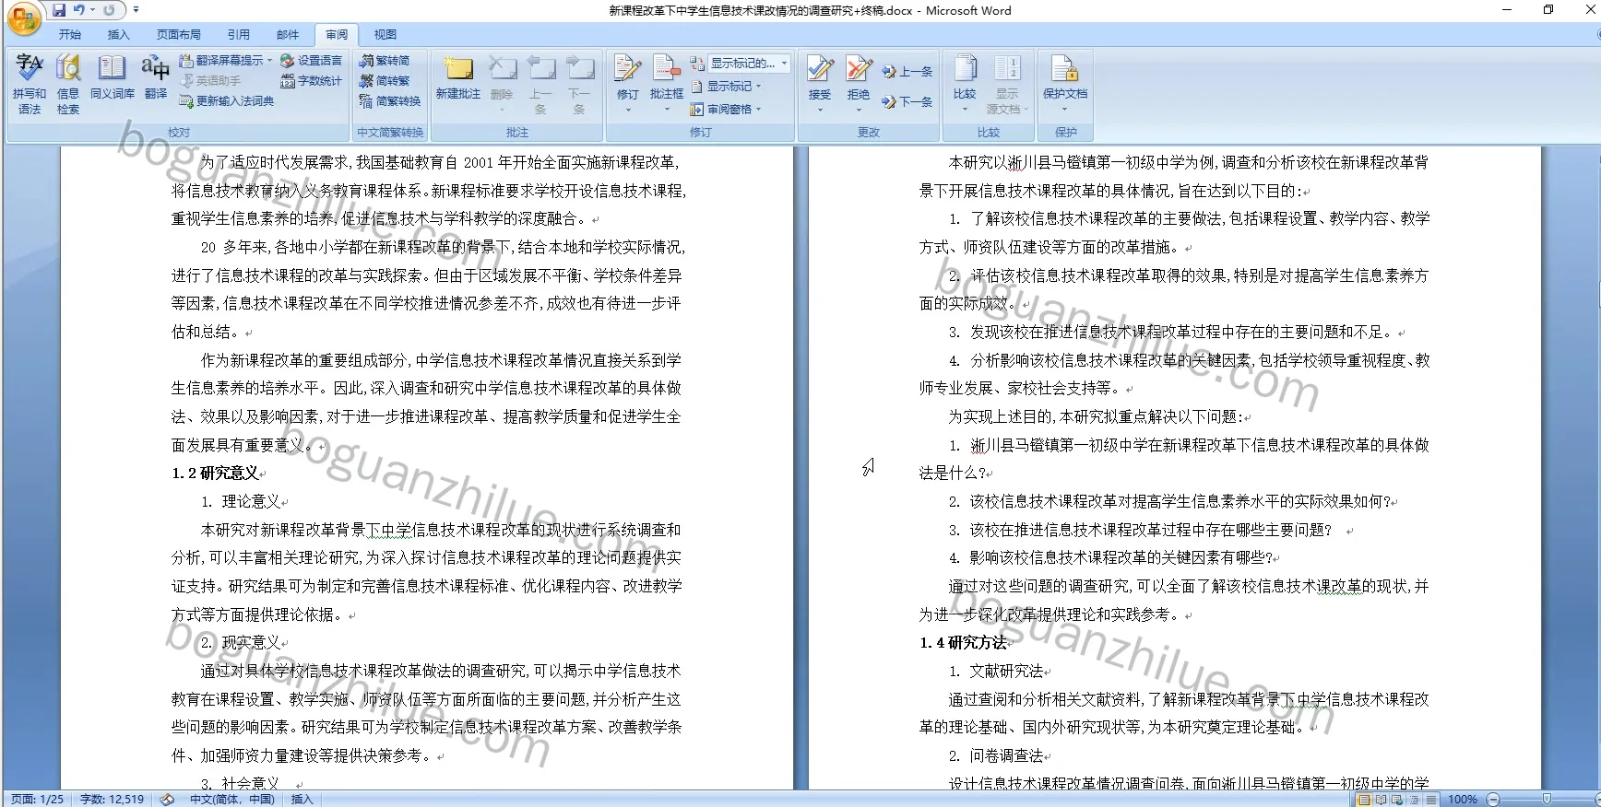Image resolution: width=1601 pixels, height=807 pixels.
Task: Click the 页面: 1/25 page indicator
Action: pyautogui.click(x=38, y=800)
